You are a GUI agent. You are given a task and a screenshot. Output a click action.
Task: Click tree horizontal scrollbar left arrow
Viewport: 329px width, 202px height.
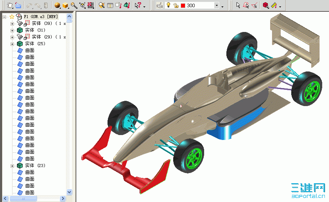[x=5, y=198]
